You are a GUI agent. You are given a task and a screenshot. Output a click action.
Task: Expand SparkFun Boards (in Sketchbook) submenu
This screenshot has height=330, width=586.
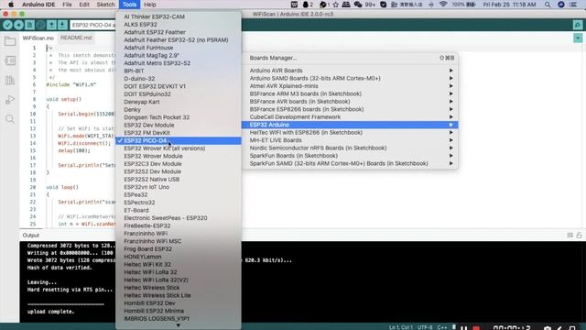[350, 156]
